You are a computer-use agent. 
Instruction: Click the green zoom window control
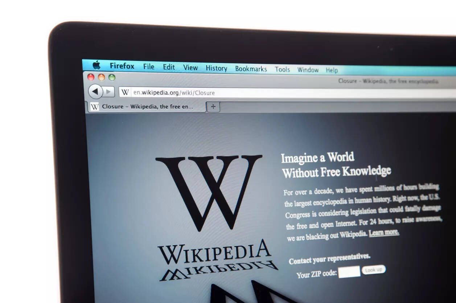pyautogui.click(x=112, y=78)
